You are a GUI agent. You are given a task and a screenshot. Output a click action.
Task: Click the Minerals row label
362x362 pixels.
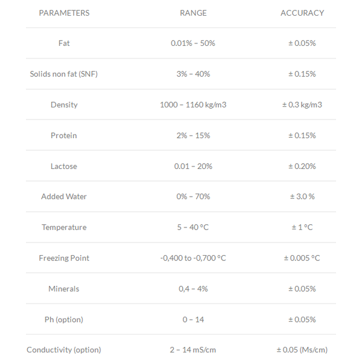click(x=64, y=289)
